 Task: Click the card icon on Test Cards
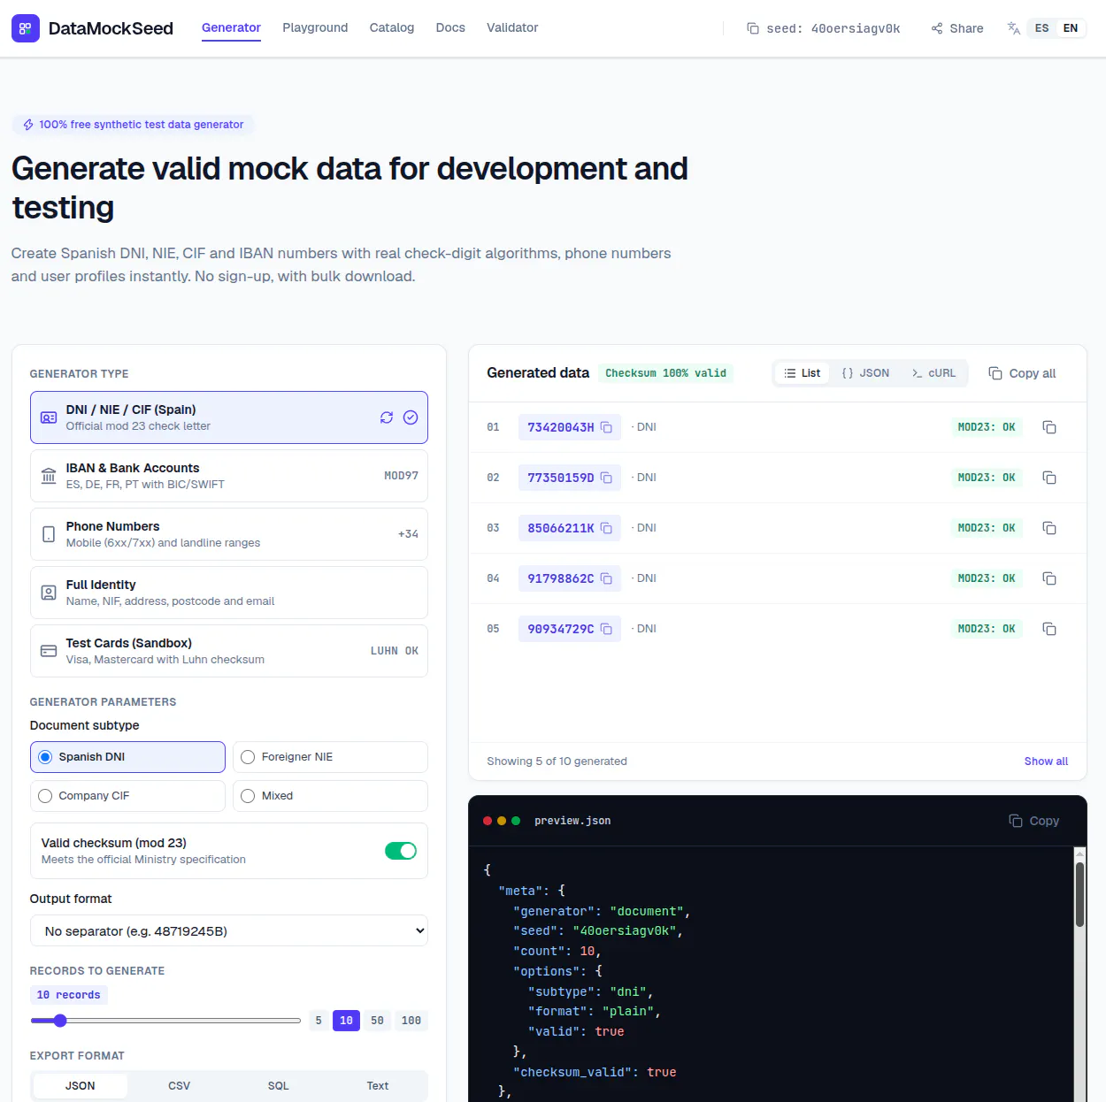pos(49,651)
